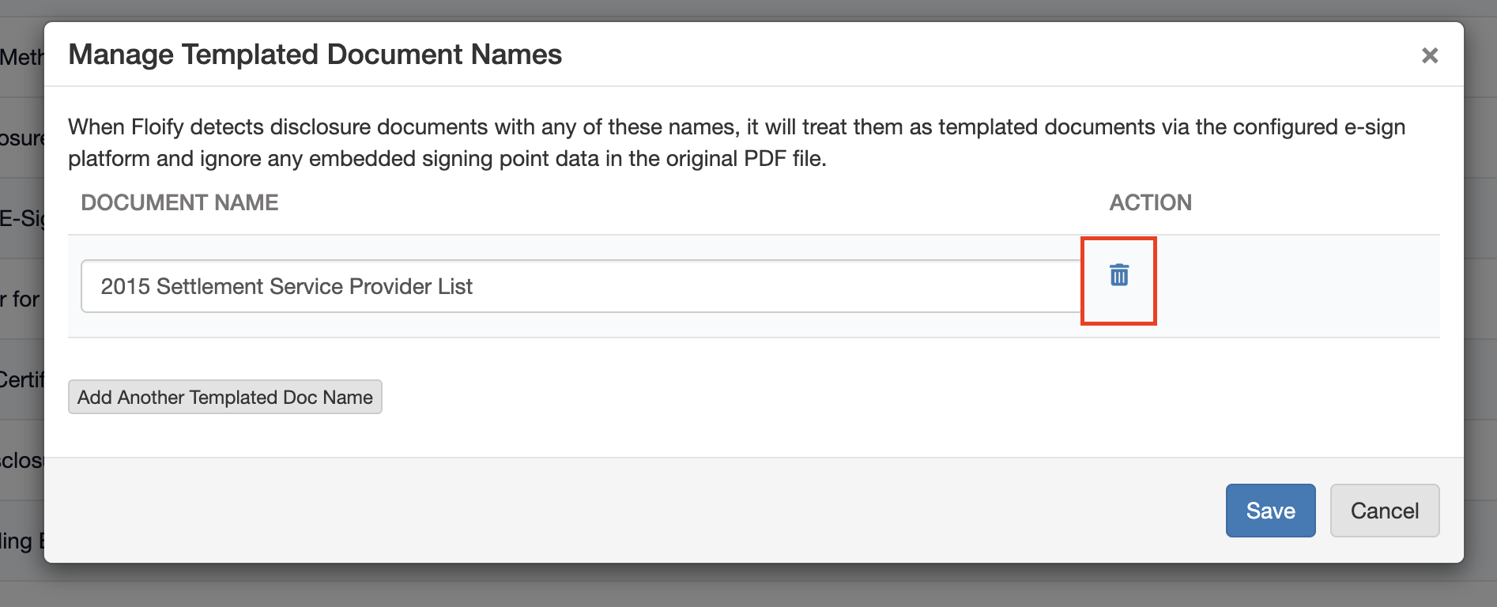Add another templated doc name
Image resolution: width=1497 pixels, height=607 pixels.
[x=225, y=397]
